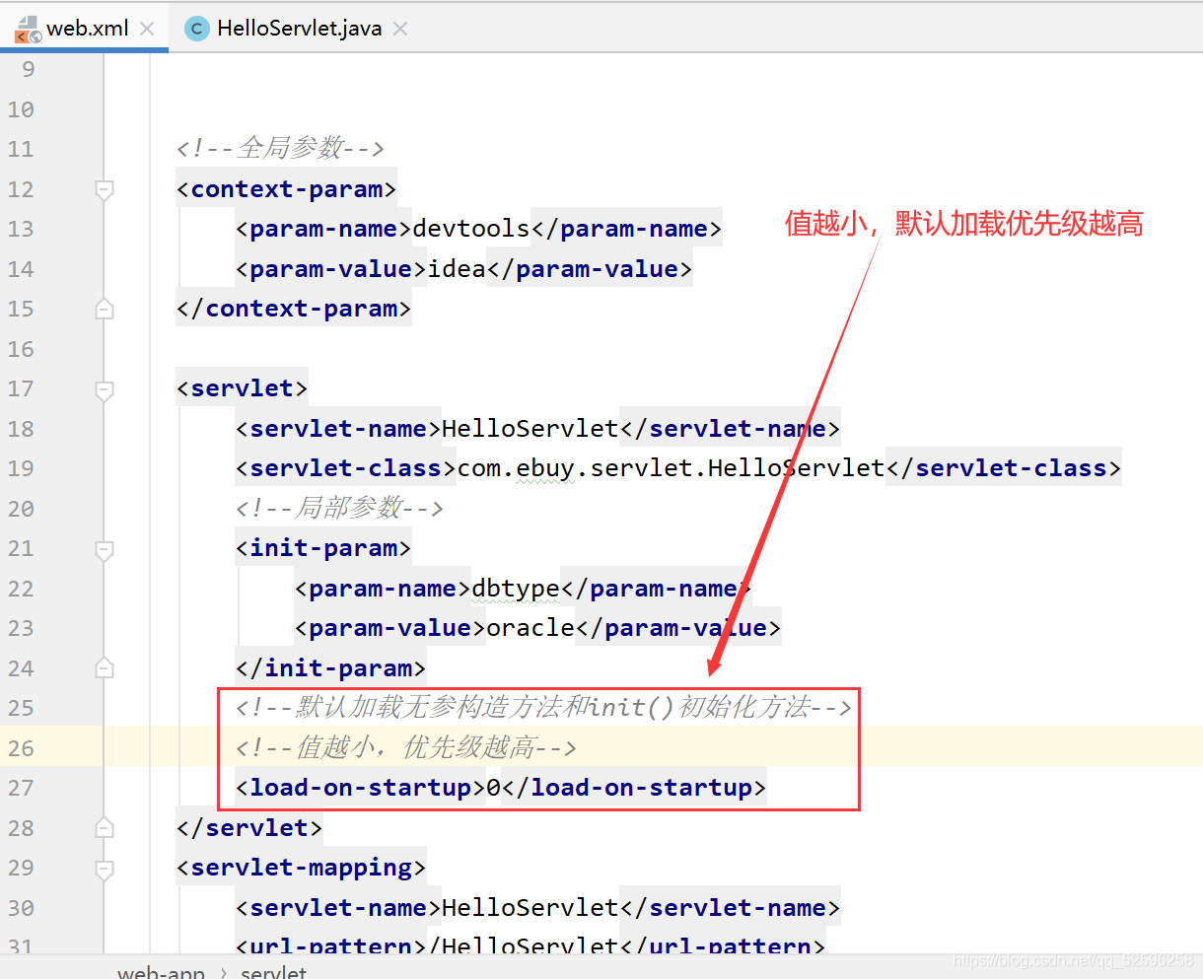The height and width of the screenshot is (979, 1203).
Task: Click line number 27 in gutter
Action: (21, 788)
